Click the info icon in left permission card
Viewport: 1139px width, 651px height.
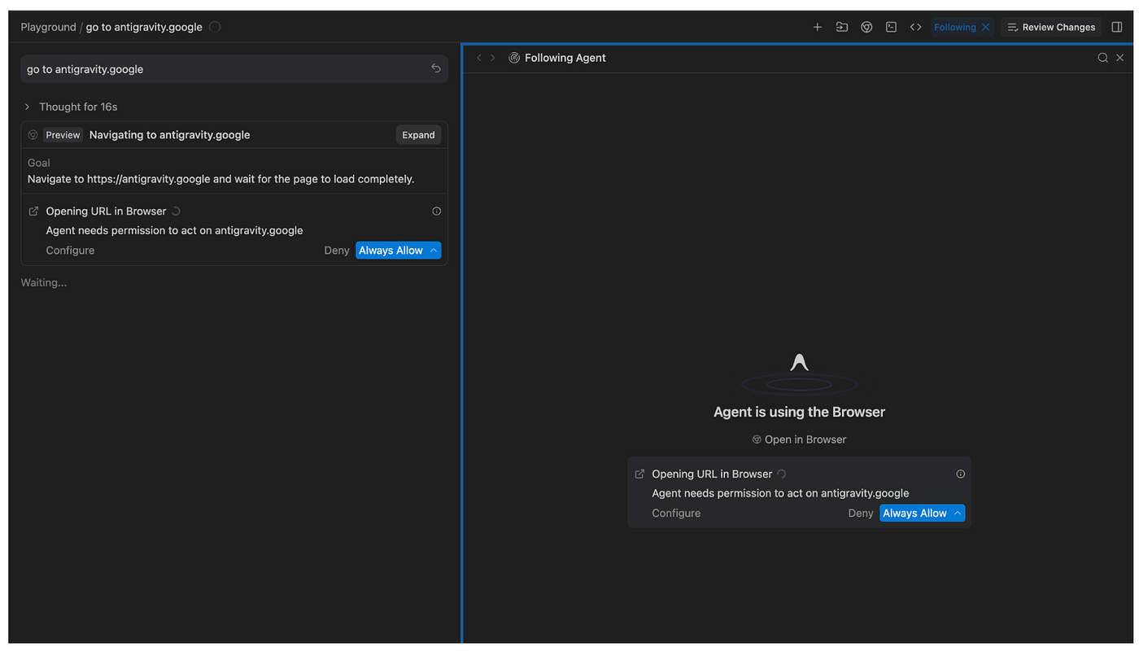pos(437,212)
